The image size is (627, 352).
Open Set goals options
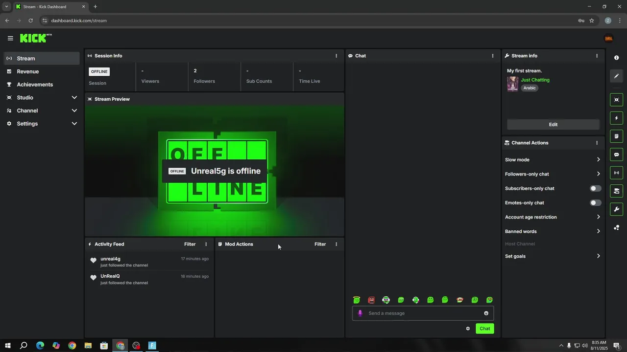(553, 256)
